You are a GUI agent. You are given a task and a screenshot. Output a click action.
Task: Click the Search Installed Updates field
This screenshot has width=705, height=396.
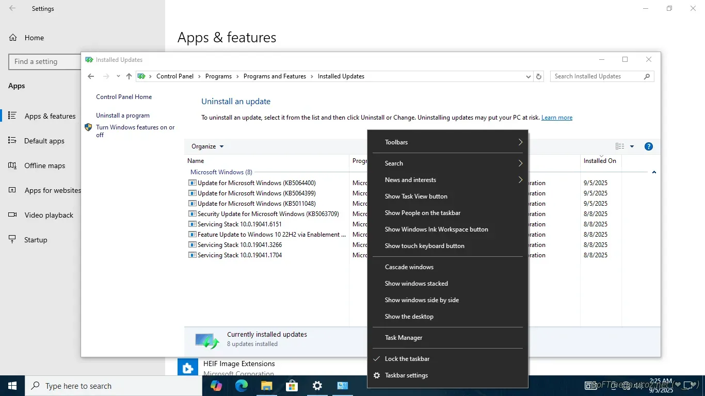[597, 76]
